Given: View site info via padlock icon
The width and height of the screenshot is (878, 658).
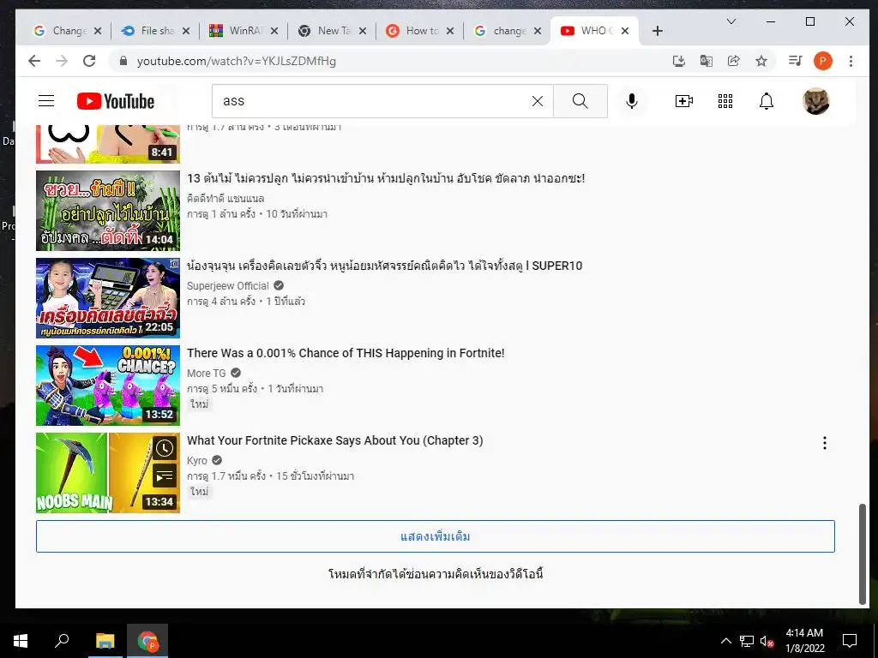Looking at the screenshot, I should pos(123,61).
